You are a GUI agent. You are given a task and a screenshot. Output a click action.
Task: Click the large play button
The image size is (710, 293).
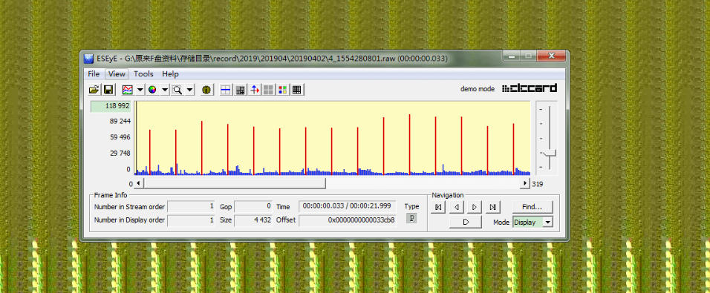[466, 222]
